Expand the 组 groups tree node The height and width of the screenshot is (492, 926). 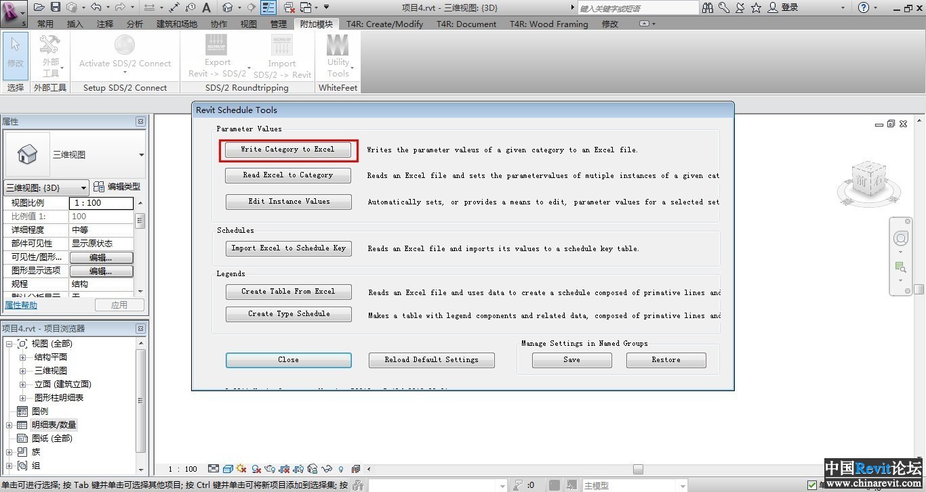click(x=9, y=465)
